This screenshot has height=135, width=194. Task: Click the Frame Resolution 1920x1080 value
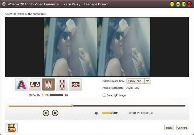coord(132,88)
